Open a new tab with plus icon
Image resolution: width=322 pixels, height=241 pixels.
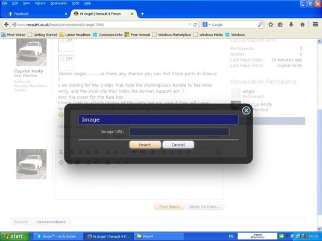point(142,14)
